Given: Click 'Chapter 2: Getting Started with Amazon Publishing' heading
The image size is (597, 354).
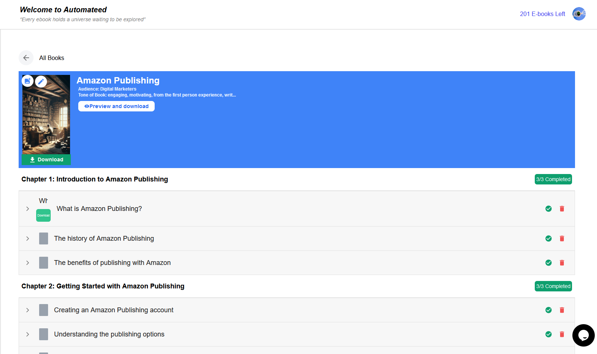Looking at the screenshot, I should coord(103,286).
